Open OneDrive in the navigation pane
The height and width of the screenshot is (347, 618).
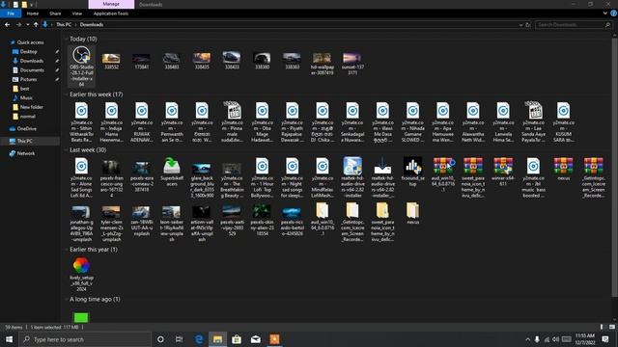tap(26, 128)
